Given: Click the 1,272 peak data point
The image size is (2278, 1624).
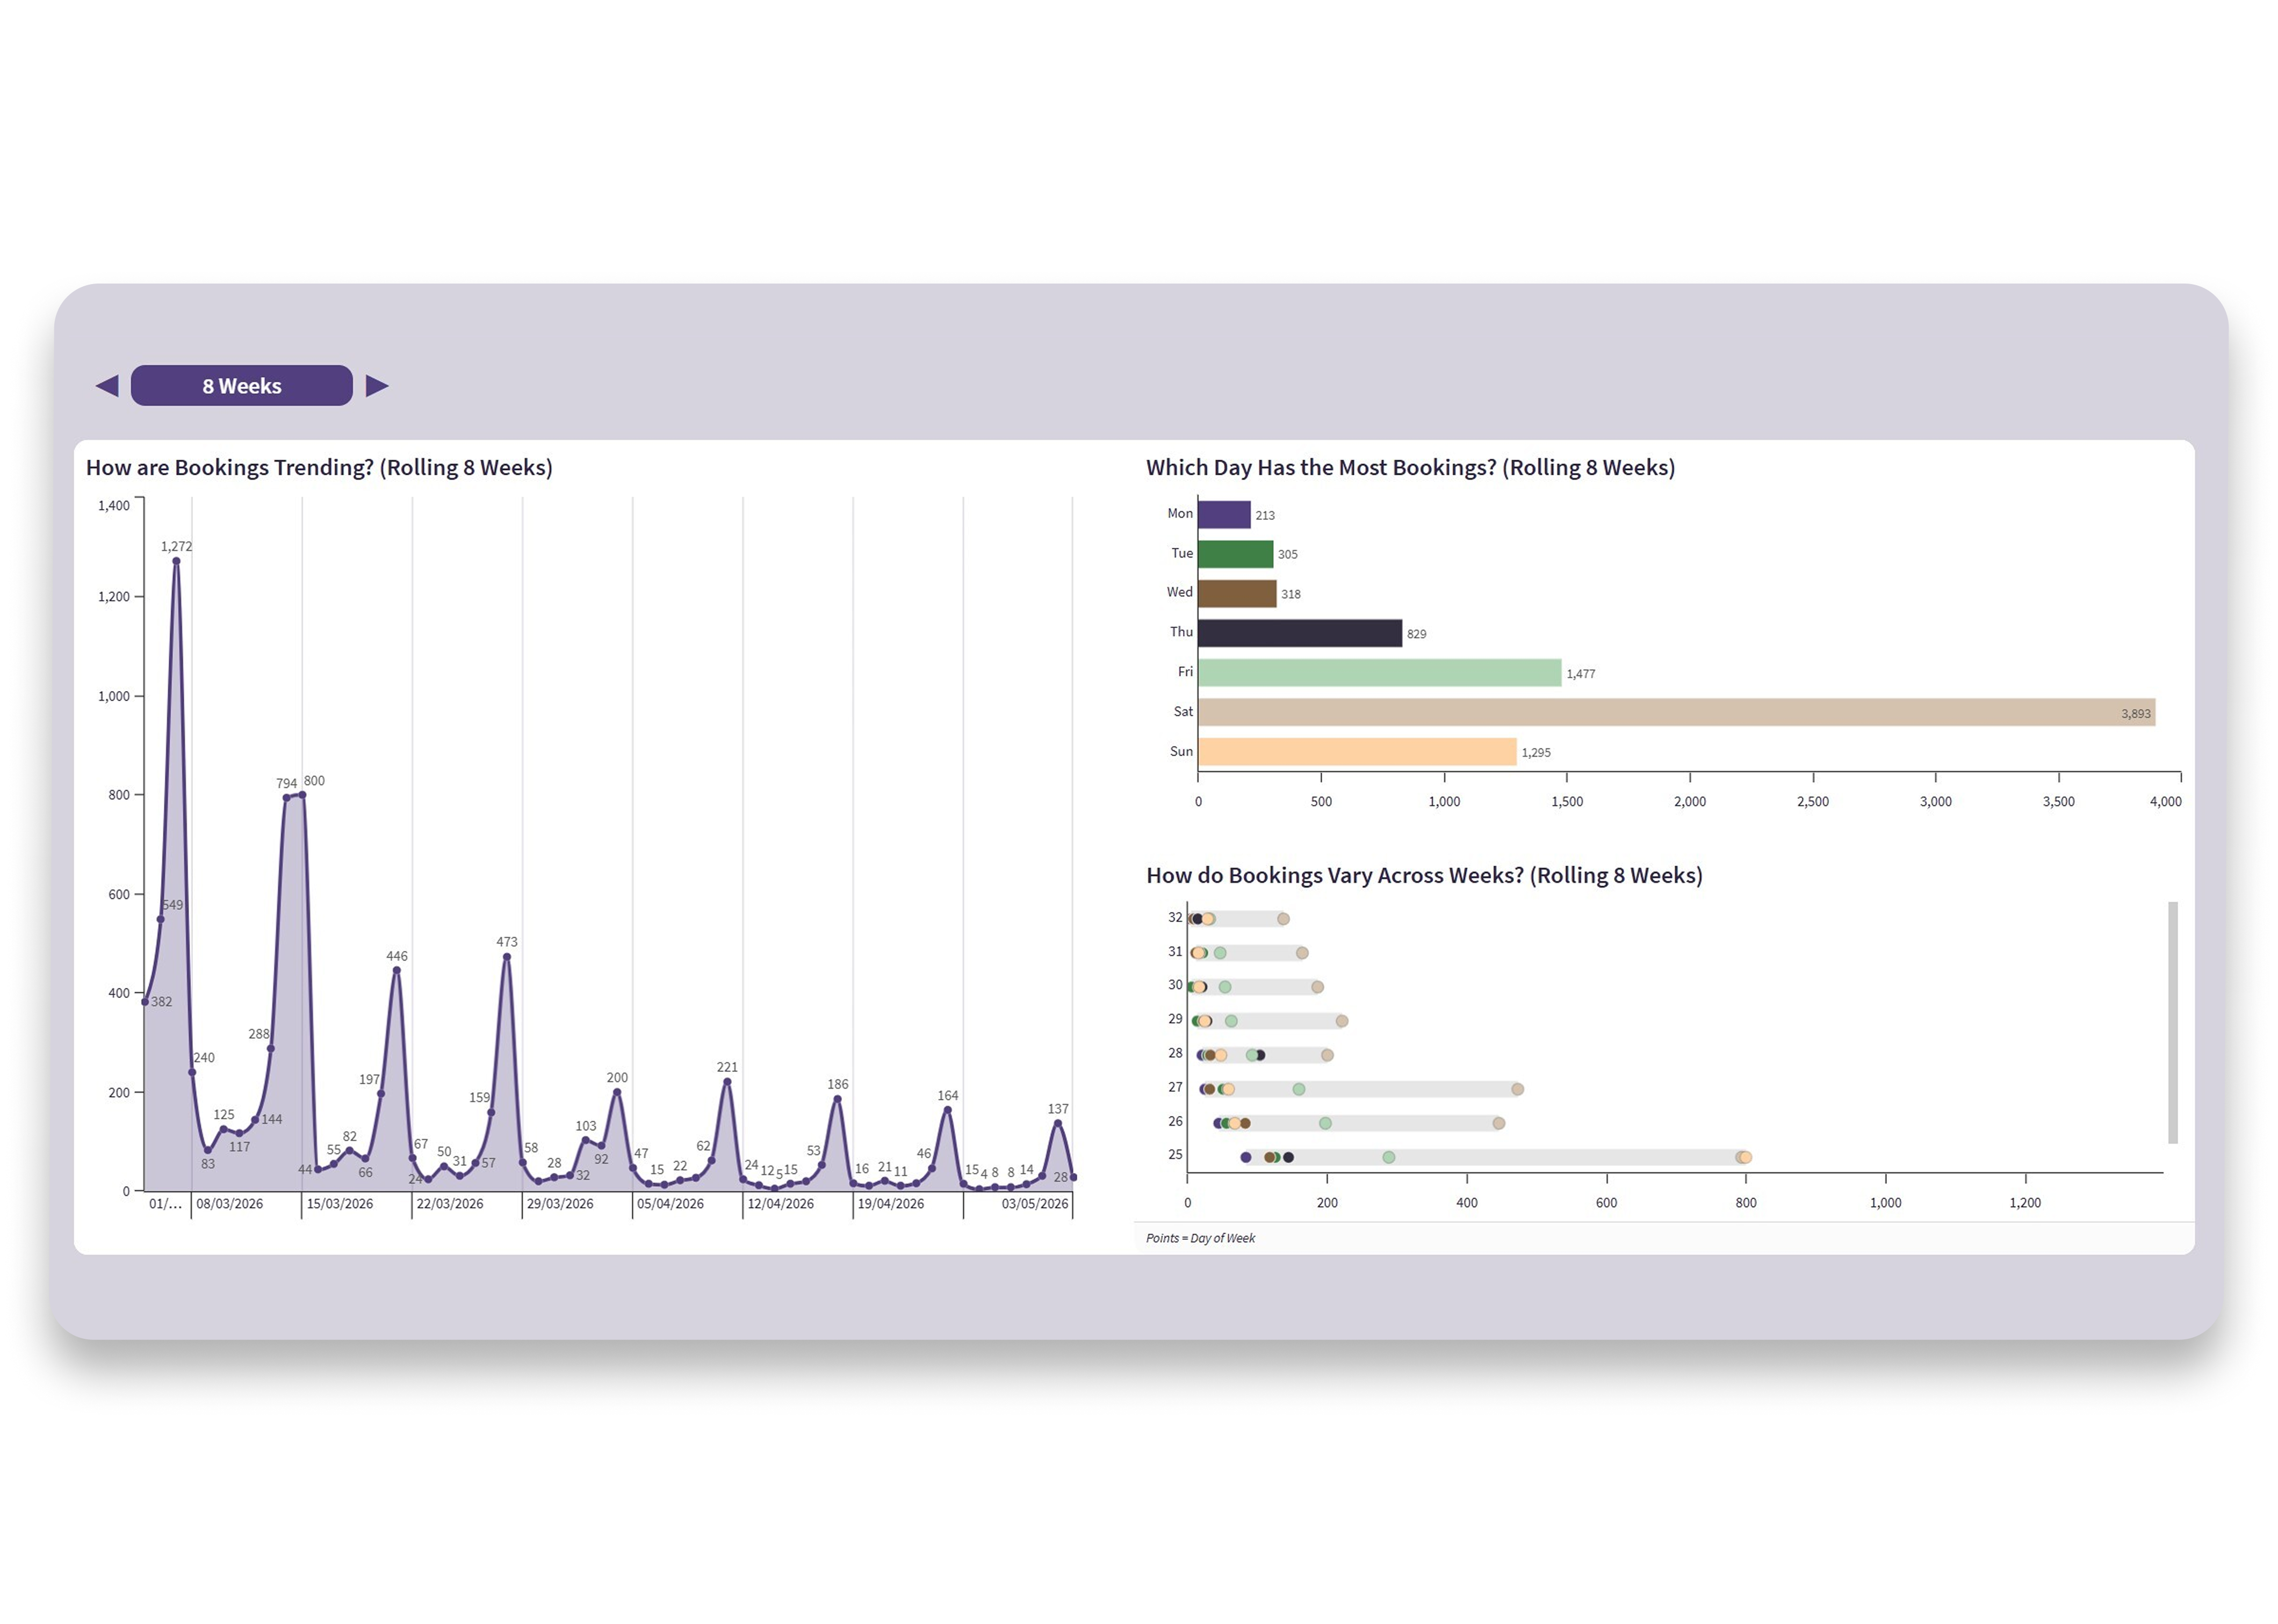Looking at the screenshot, I should pos(176,561).
